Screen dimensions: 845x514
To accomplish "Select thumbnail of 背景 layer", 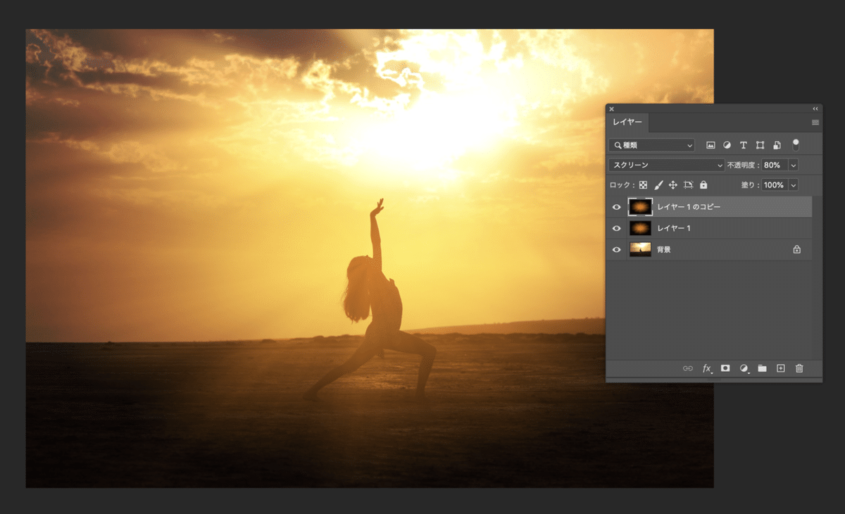I will tap(640, 249).
